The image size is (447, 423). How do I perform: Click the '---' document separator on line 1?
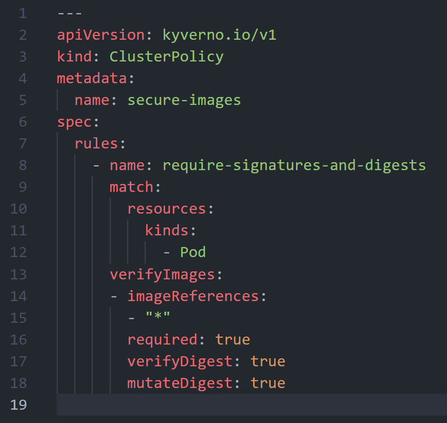click(x=70, y=13)
